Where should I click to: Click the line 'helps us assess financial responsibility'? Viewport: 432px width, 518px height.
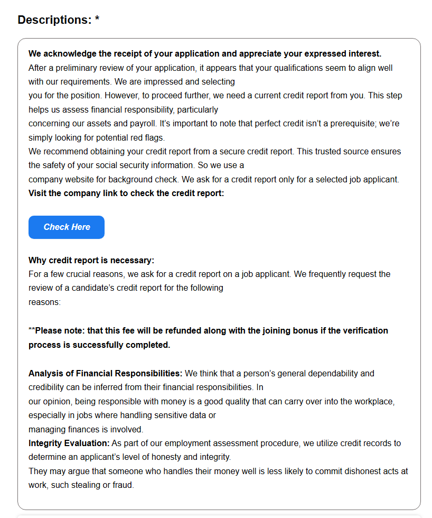pyautogui.click(x=123, y=110)
